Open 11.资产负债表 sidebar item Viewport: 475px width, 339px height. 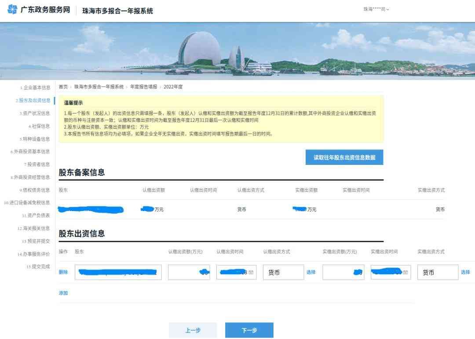tap(36, 215)
